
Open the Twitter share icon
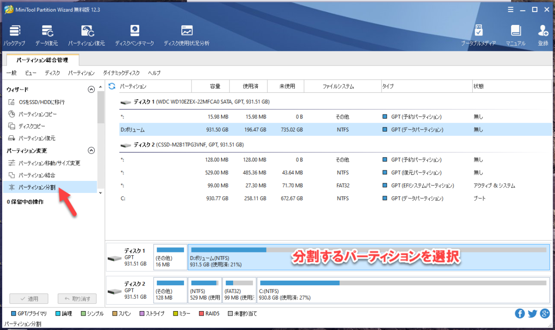point(532,313)
